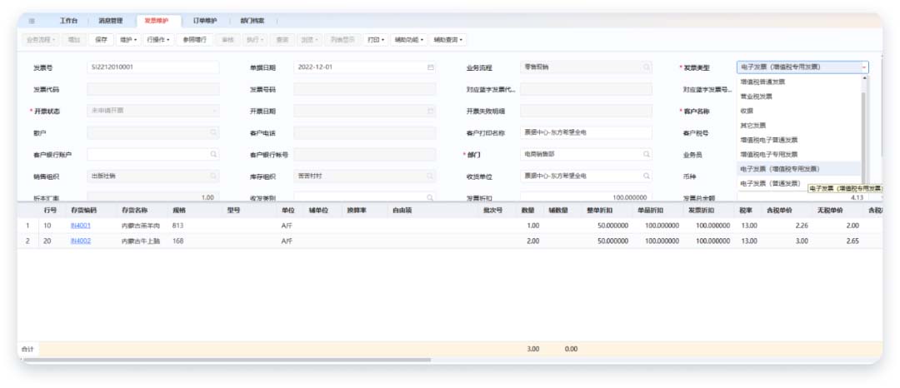This screenshot has height=388, width=900.
Task: Open the 行操作 dropdown button
Action: tap(157, 40)
